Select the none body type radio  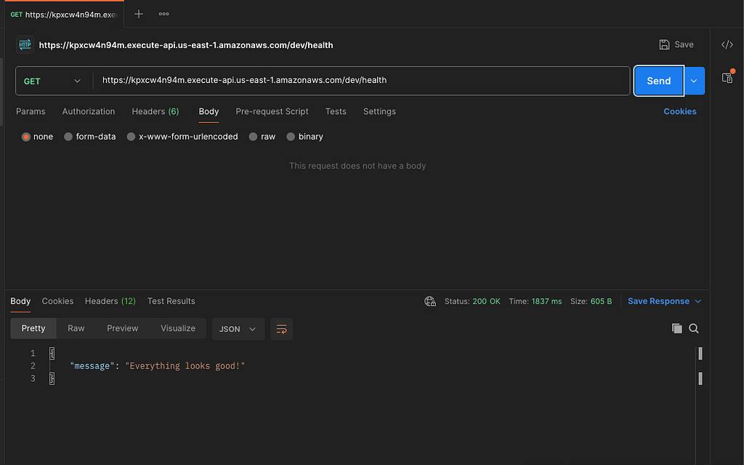click(26, 137)
